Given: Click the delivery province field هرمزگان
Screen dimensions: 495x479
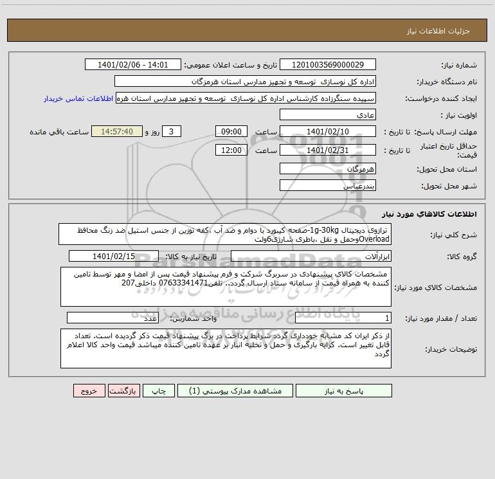Looking at the screenshot, I should point(328,169).
